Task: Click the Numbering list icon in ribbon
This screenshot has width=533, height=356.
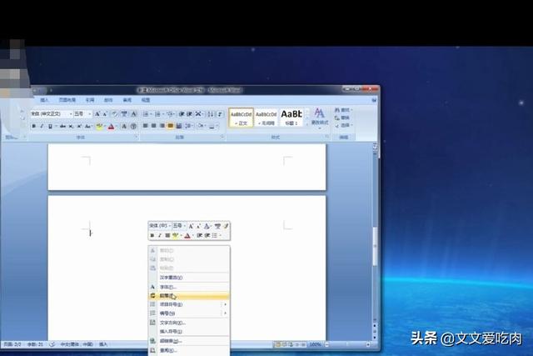Action: 159,114
